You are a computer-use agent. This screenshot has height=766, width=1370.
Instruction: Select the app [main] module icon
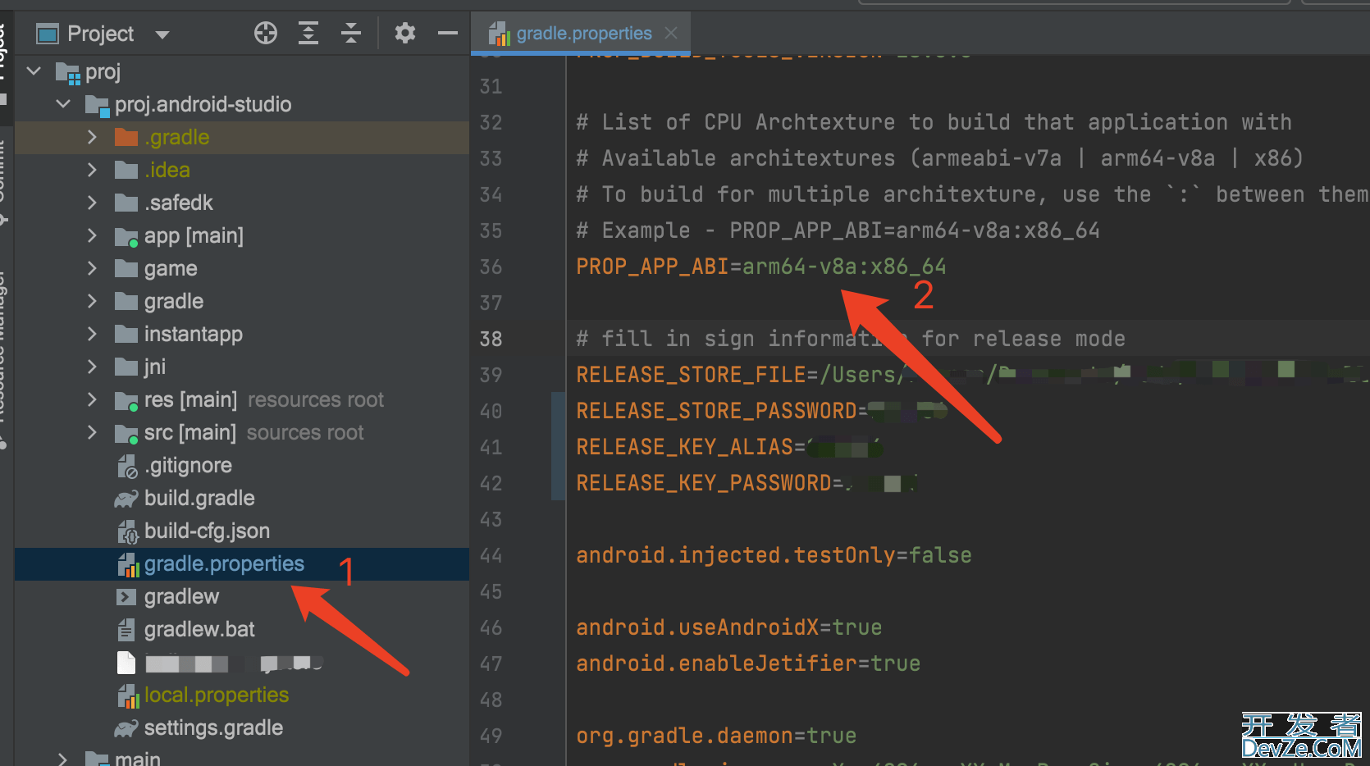tap(126, 236)
